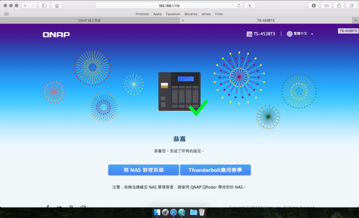Open the Behance bookmark
This screenshot has height=218, width=359.
pos(191,14)
